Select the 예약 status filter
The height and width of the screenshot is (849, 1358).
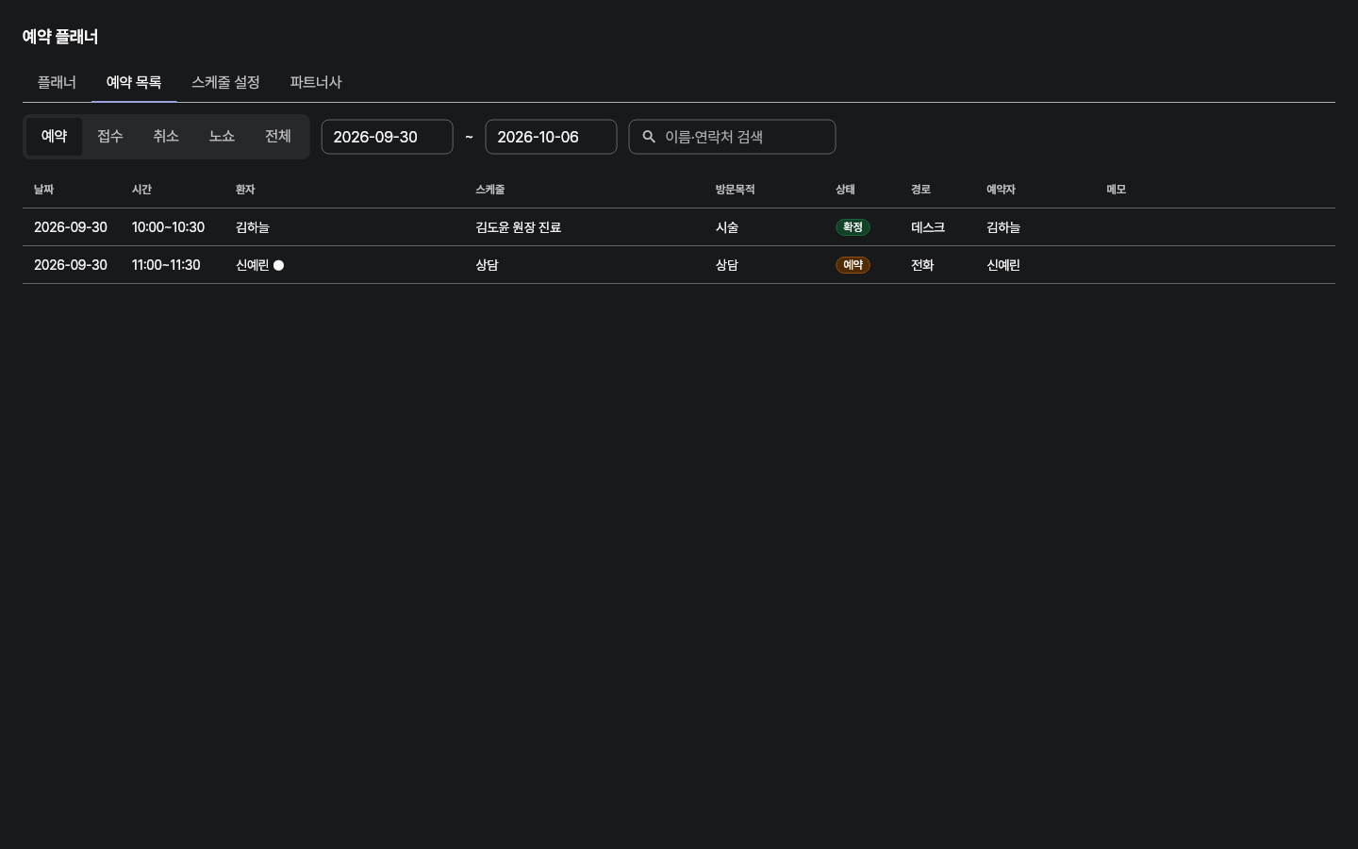tap(54, 136)
